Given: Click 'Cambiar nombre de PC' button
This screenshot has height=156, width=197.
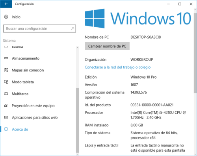Looking at the screenshot, I should coord(107,46).
